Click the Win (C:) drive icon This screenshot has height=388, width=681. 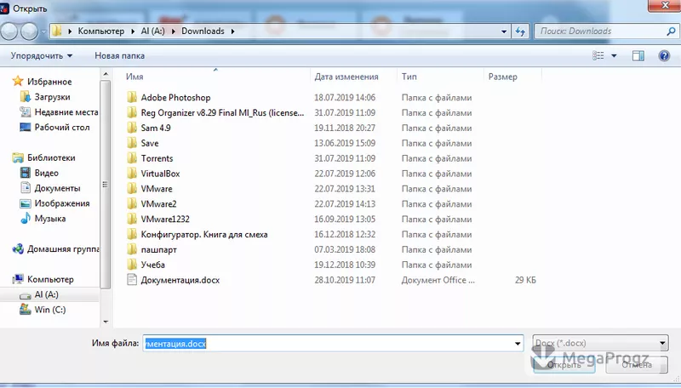26,310
